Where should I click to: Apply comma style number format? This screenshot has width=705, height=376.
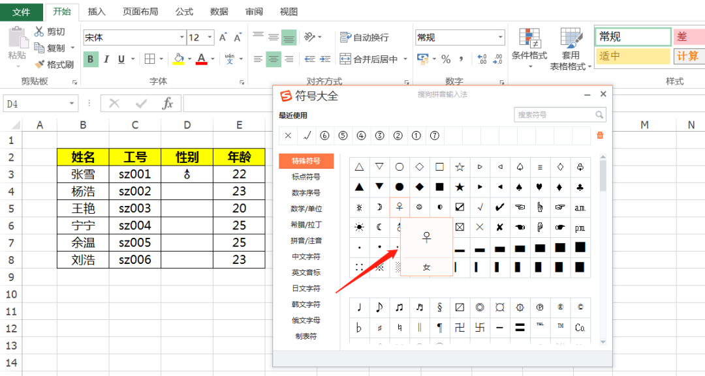click(x=462, y=59)
